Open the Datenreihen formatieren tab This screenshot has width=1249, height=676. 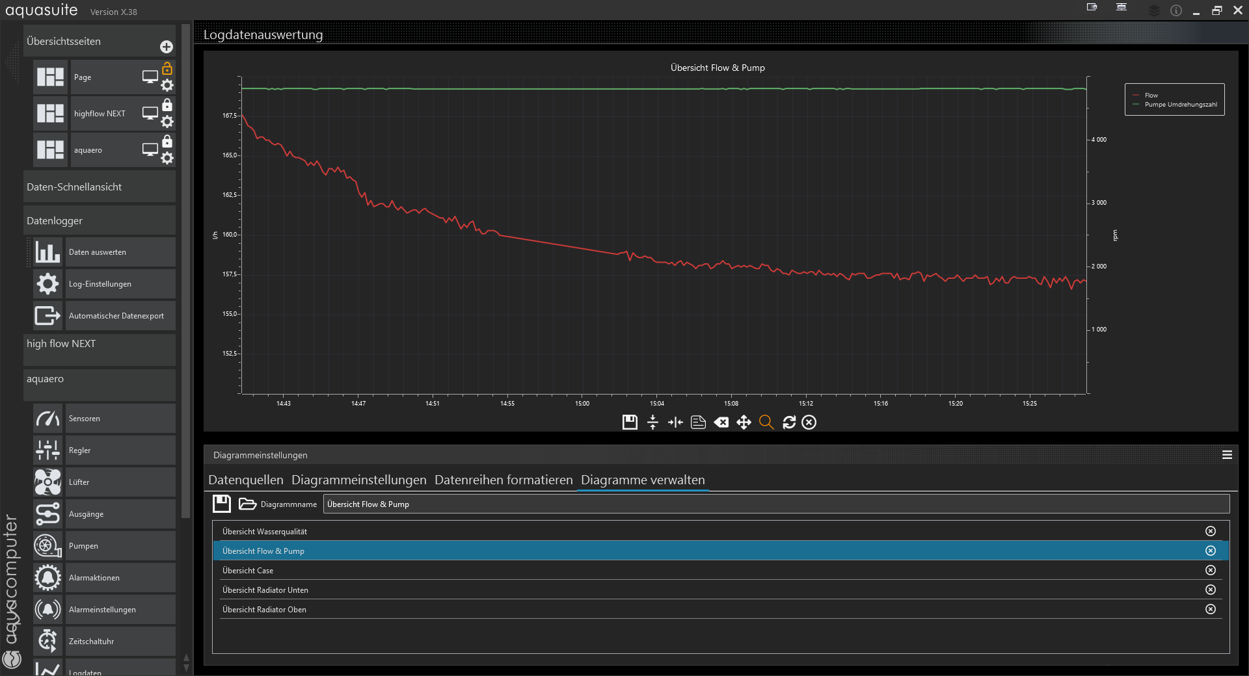coord(503,480)
